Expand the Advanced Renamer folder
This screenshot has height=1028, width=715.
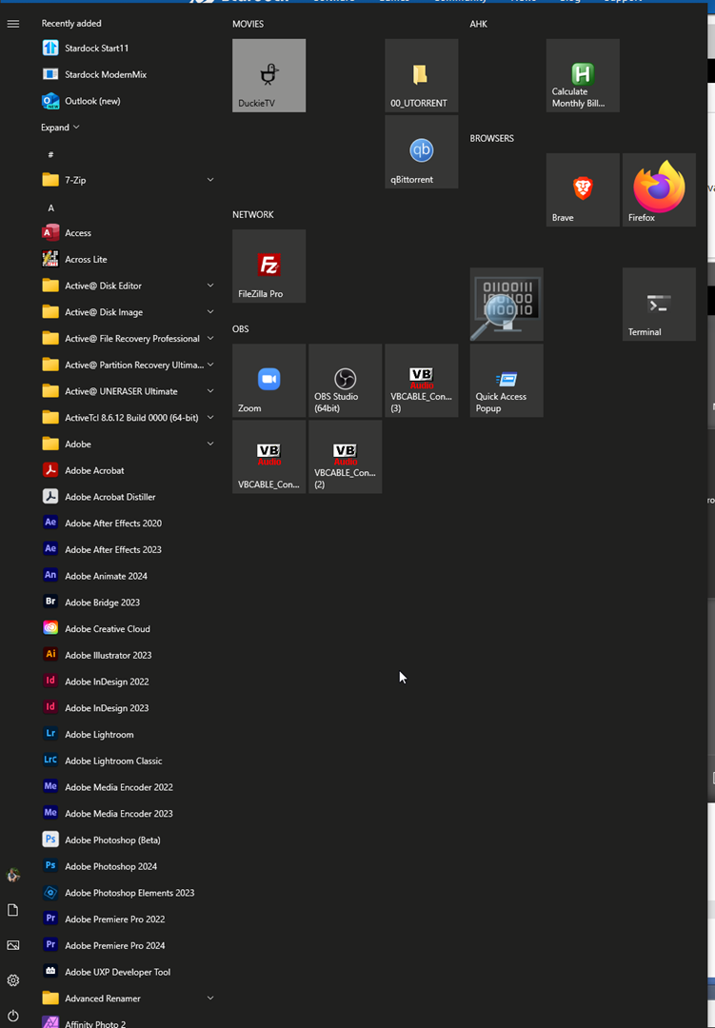coord(129,998)
